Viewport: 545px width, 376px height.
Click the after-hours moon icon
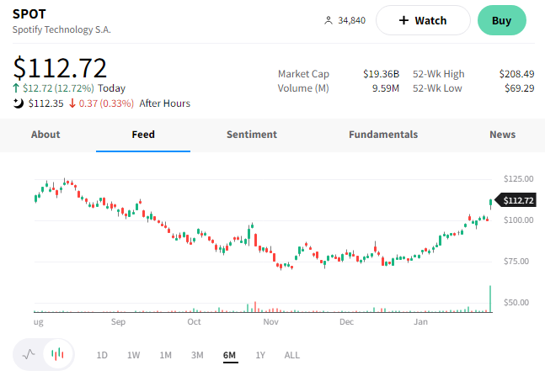click(19, 103)
